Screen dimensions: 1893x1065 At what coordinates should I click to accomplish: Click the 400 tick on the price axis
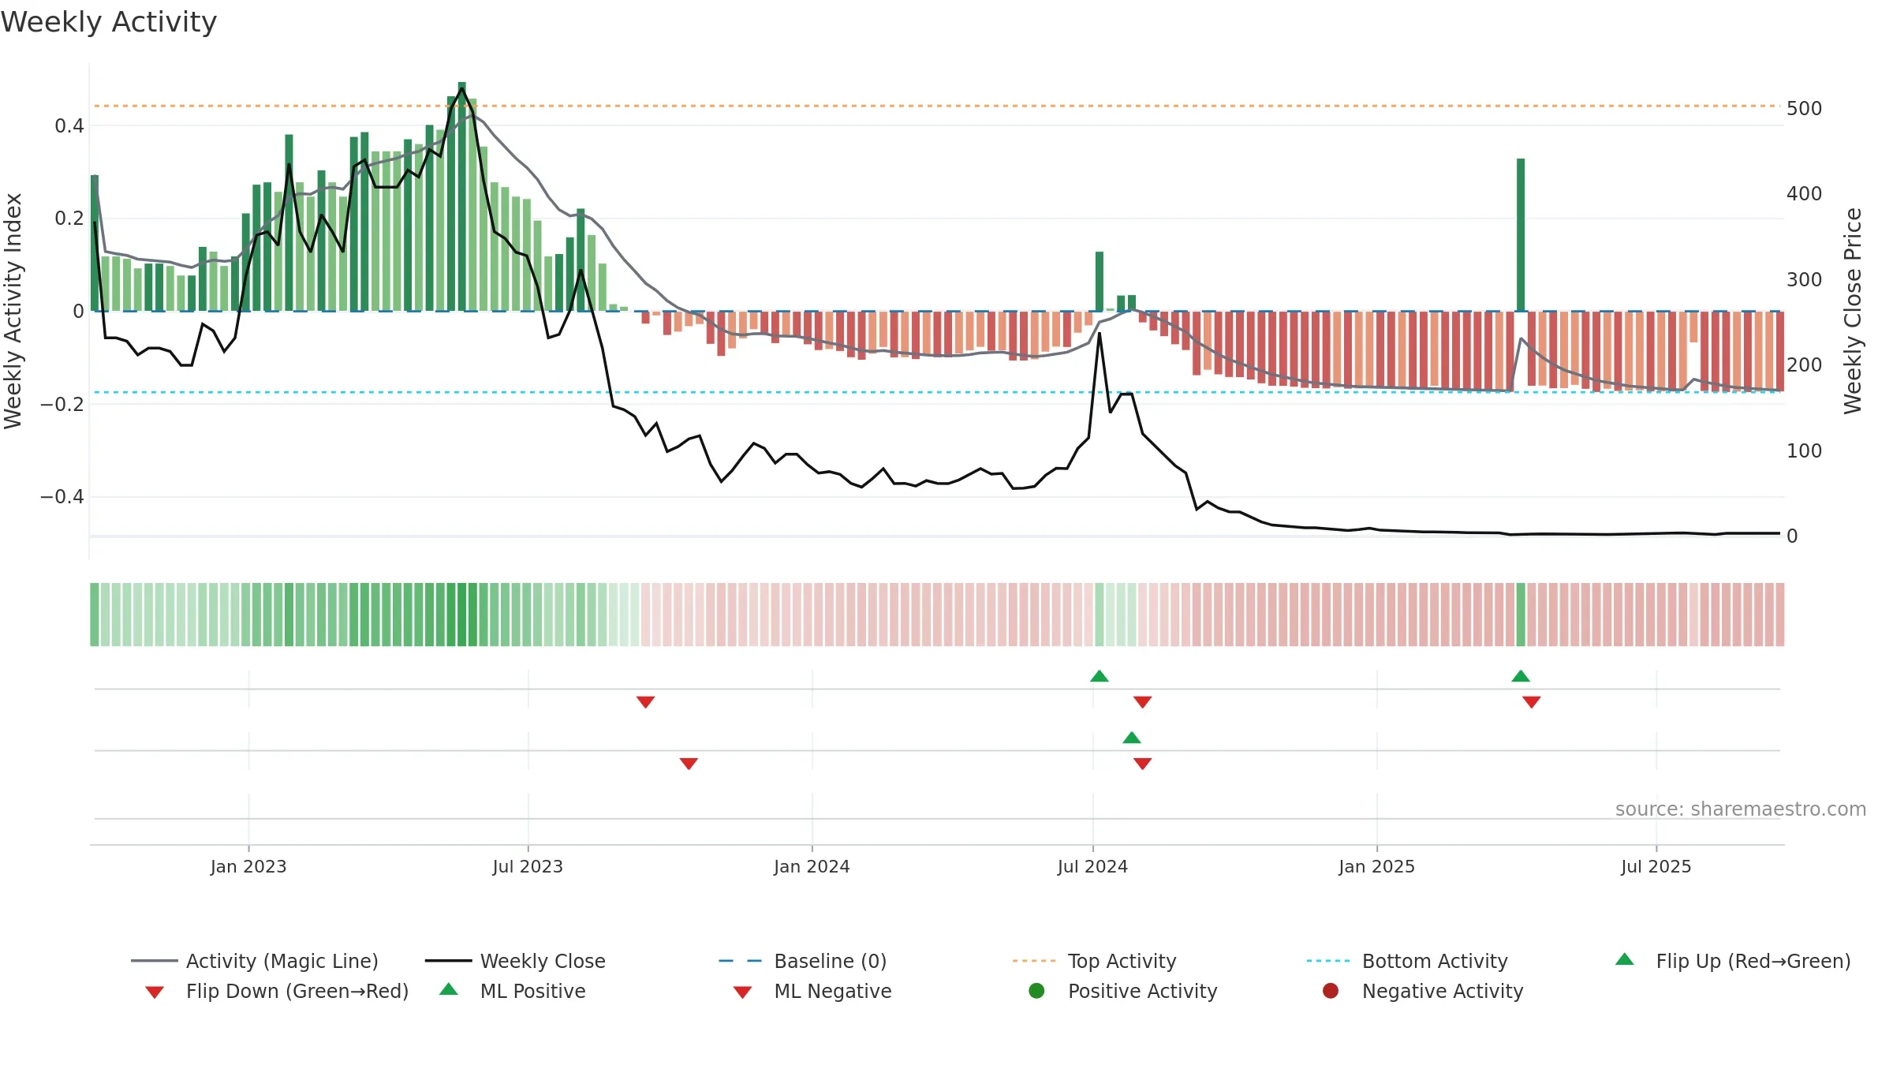pyautogui.click(x=1805, y=193)
